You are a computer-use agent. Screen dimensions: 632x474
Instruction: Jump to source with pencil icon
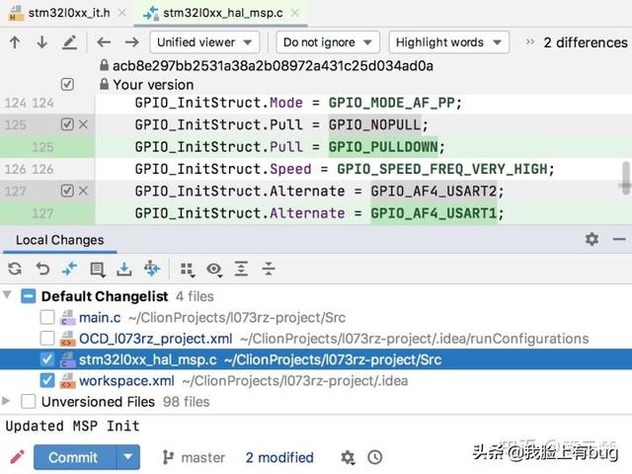[69, 42]
